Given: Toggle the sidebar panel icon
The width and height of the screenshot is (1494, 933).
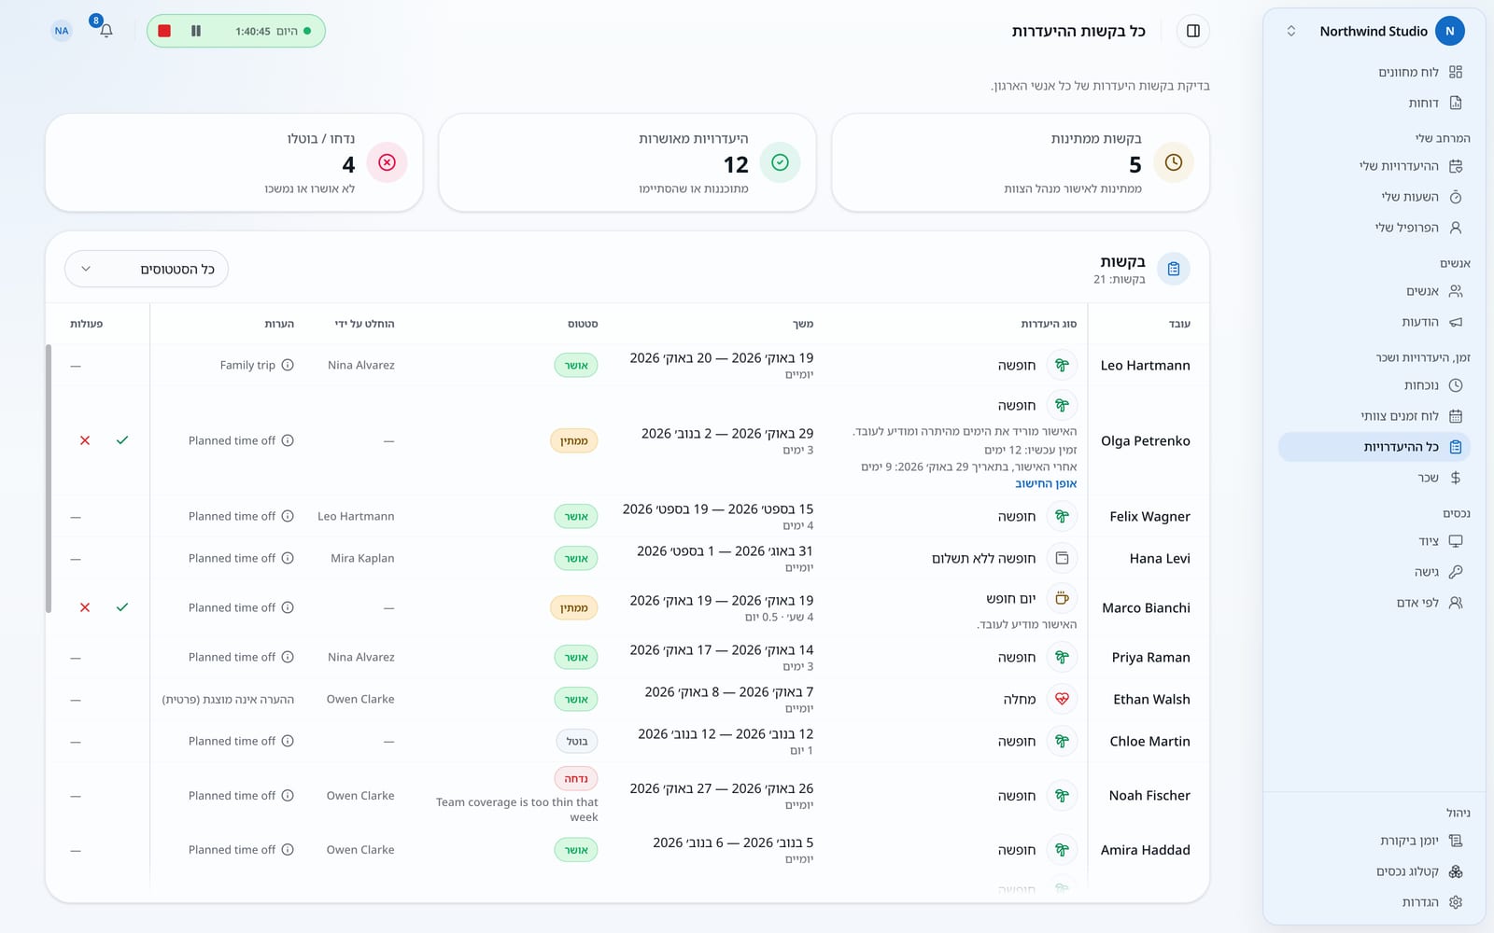Looking at the screenshot, I should (1193, 31).
